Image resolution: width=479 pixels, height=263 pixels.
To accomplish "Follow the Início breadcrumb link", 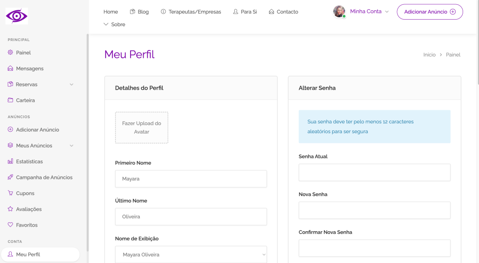I will [429, 55].
